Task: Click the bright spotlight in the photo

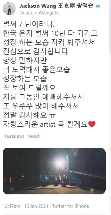Action: click(x=60, y=163)
